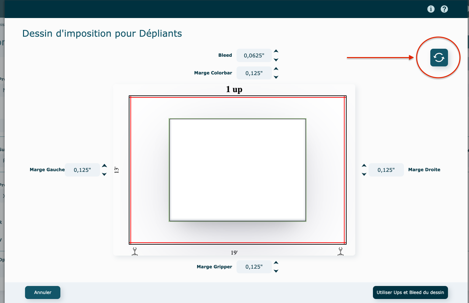The height and width of the screenshot is (303, 469).
Task: Increase Marge Gripper with up arrow
Action: point(276,263)
